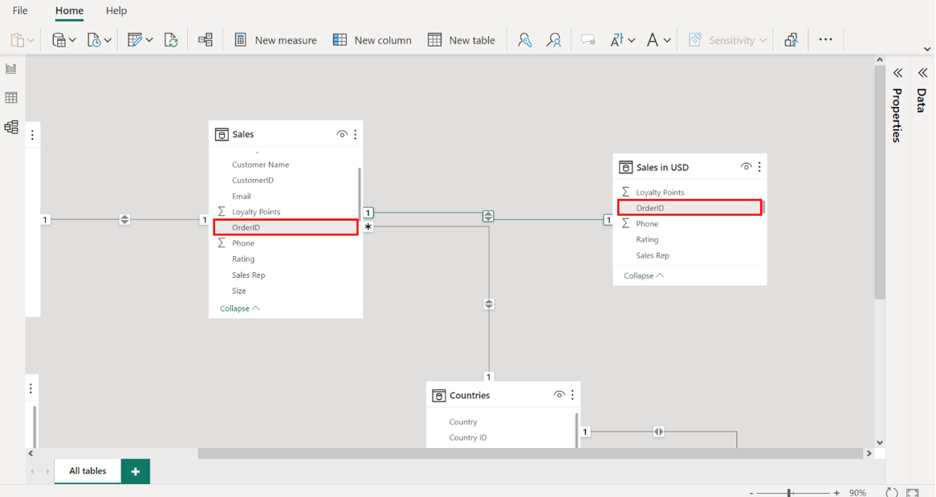
Task: Reset the zoom level icon
Action: tap(891, 492)
